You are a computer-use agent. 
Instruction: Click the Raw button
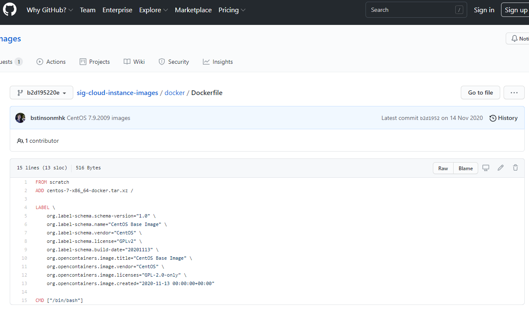443,168
